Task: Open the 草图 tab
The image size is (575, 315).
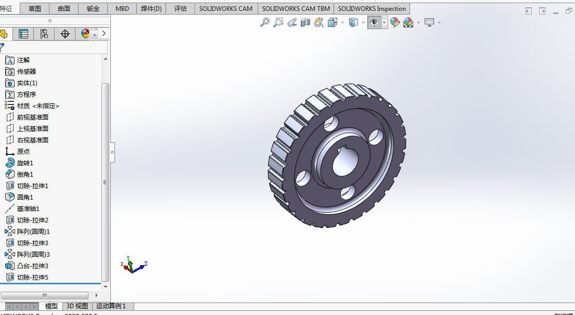Action: click(35, 8)
